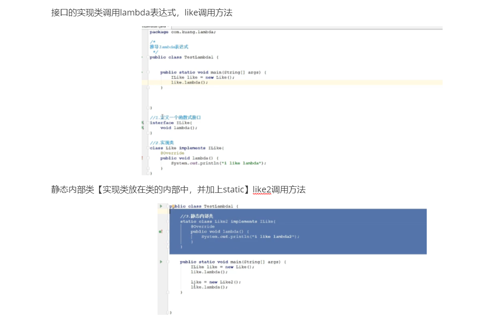Collapse fold marker at 'public class TestLambda1' in upper screenshot
Screen dimensions: 501x323
click(x=148, y=57)
